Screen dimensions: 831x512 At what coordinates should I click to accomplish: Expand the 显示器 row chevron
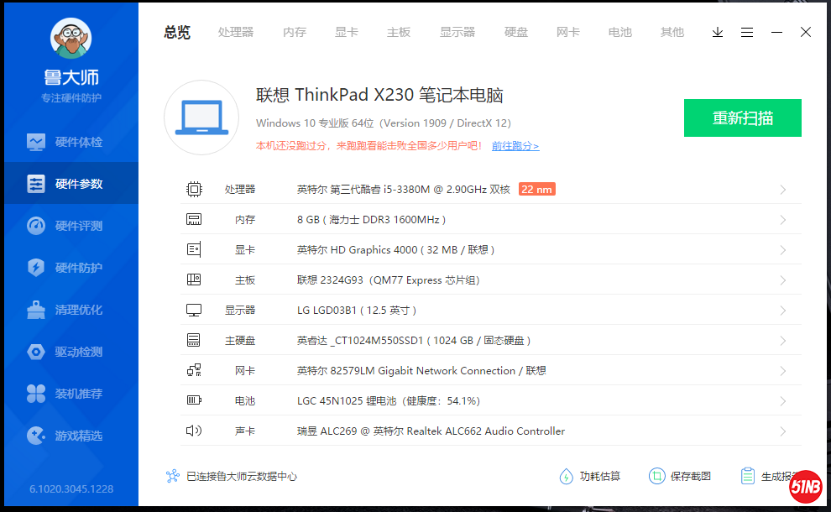783,311
